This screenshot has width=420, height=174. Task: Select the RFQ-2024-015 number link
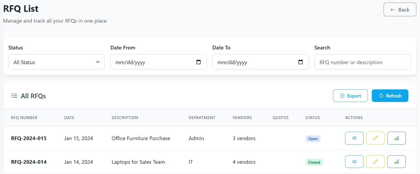[29, 138]
